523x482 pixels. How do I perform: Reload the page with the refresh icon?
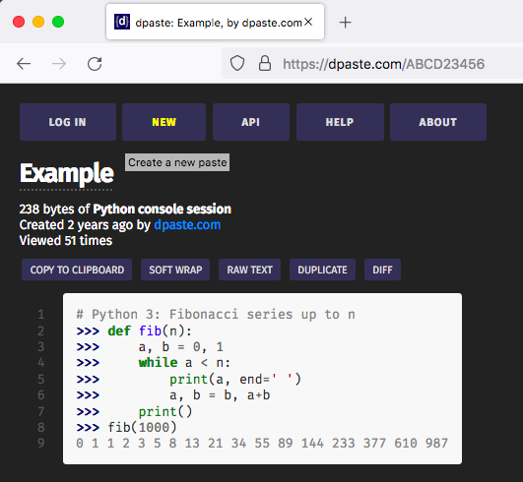[x=95, y=64]
